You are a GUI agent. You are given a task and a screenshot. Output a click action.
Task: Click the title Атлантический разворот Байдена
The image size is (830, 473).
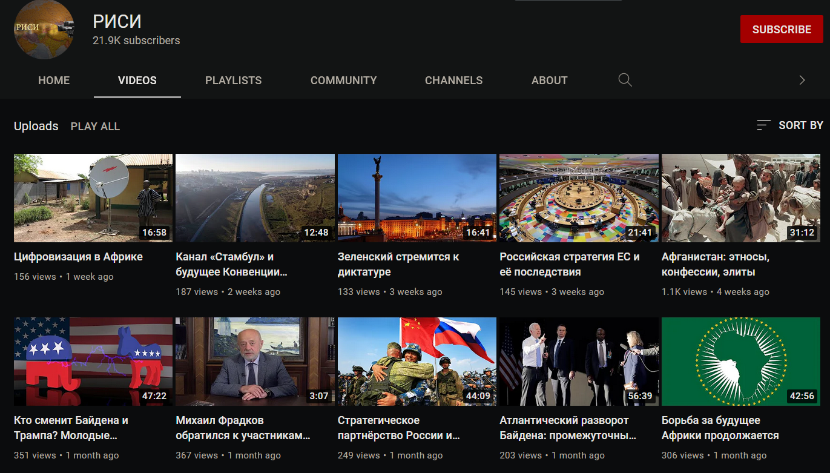(x=568, y=428)
